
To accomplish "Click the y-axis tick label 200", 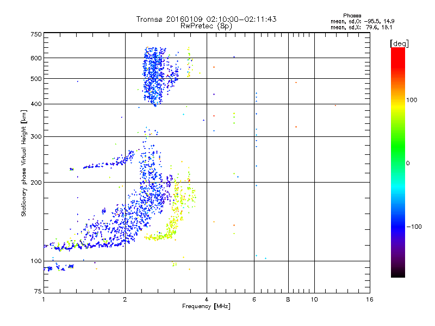I will pos(36,183).
